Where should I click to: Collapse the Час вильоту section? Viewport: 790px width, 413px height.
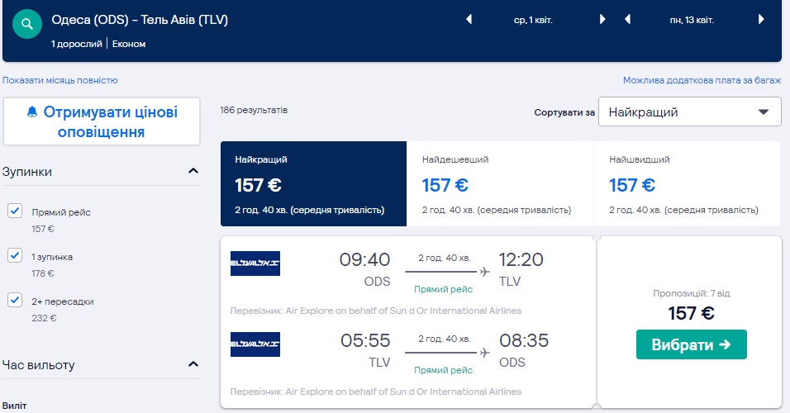193,364
